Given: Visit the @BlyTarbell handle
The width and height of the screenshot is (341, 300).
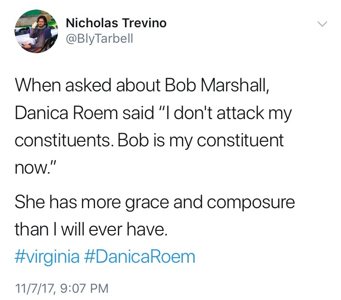Looking at the screenshot, I should 100,39.
